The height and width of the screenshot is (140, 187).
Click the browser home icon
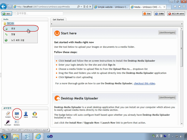[175, 7]
